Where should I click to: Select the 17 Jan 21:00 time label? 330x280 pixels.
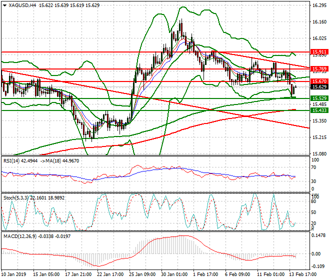[x=78, y=274]
